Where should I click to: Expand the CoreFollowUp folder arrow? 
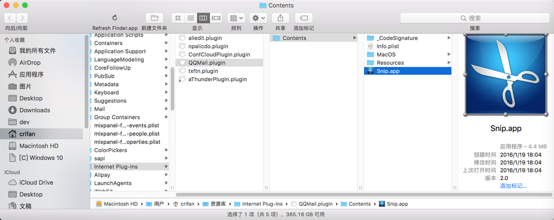[x=166, y=67]
